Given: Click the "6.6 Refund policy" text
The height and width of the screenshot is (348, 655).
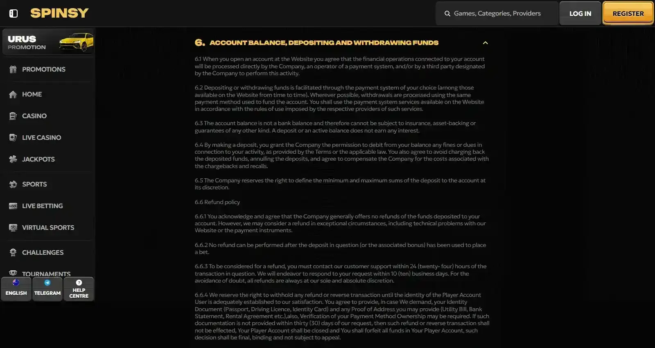Looking at the screenshot, I should 217,202.
